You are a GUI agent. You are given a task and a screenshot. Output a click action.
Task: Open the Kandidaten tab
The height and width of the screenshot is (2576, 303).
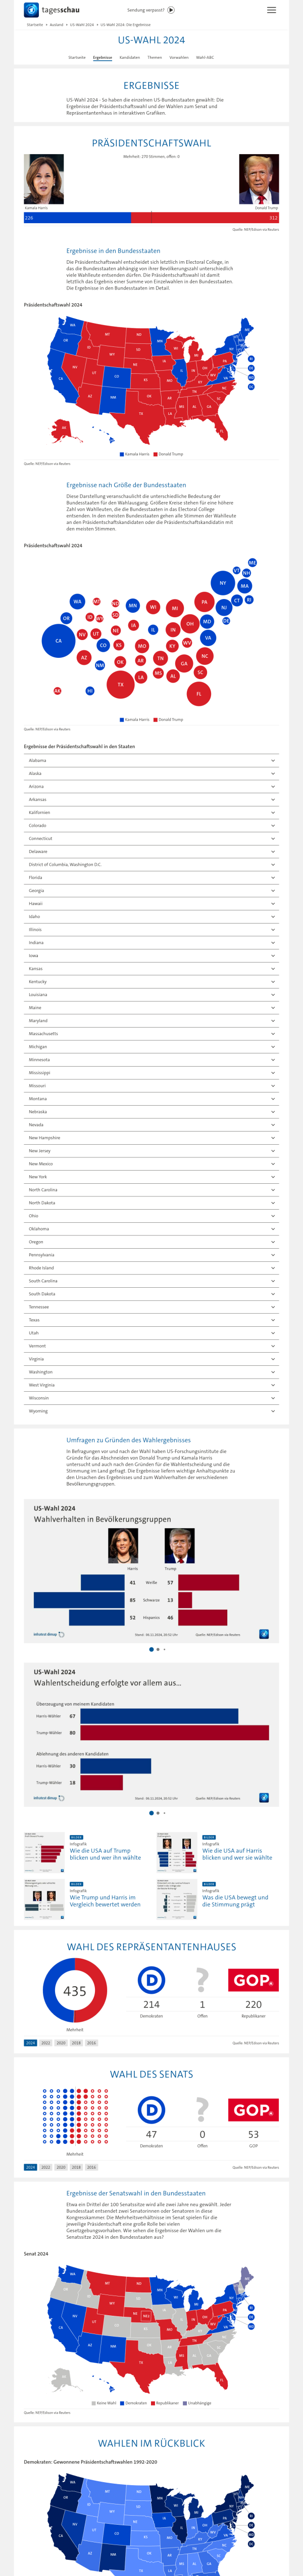click(130, 58)
